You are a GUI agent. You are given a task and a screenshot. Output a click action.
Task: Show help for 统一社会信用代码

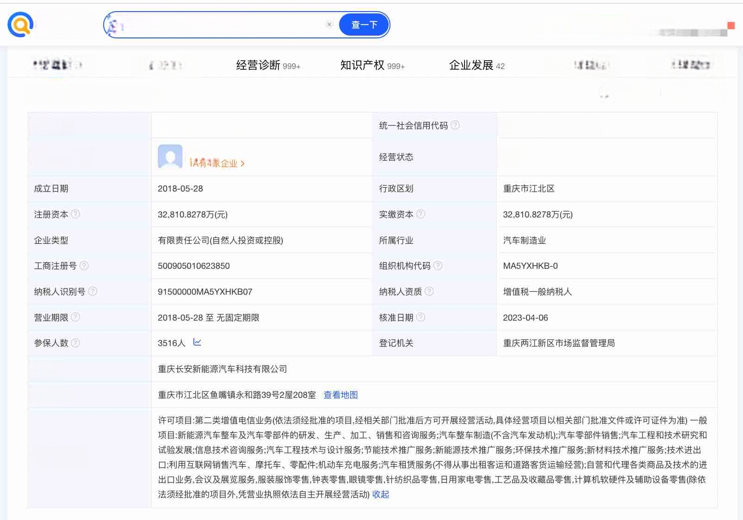(x=455, y=125)
